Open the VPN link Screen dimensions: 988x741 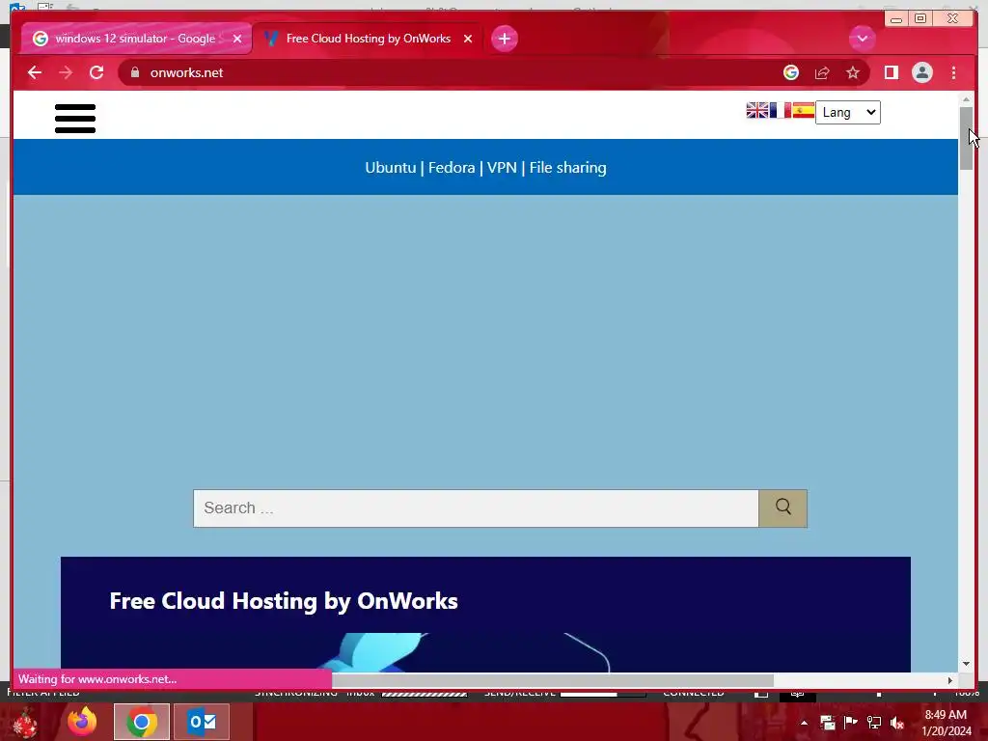[502, 168]
